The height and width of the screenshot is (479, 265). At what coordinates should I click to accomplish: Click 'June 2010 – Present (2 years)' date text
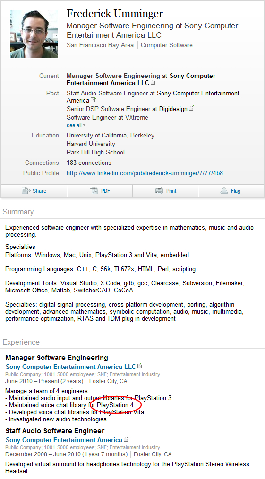pyautogui.click(x=44, y=381)
